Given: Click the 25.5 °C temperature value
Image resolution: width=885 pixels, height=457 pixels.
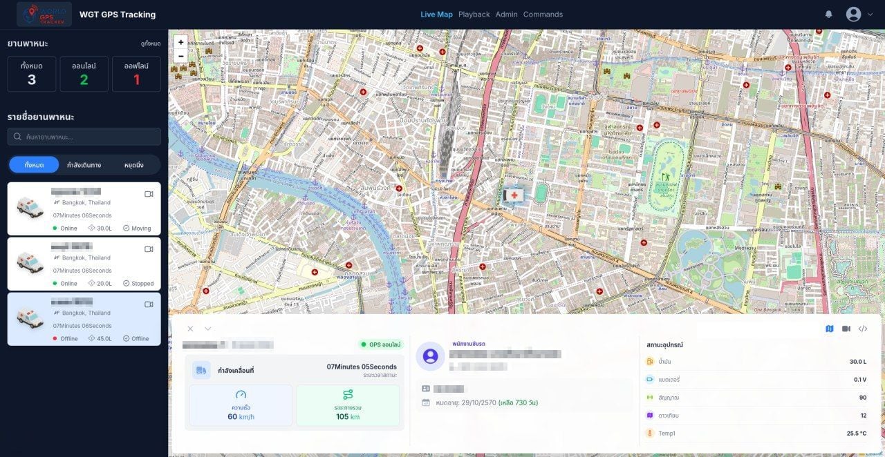Looking at the screenshot, I should (x=857, y=433).
